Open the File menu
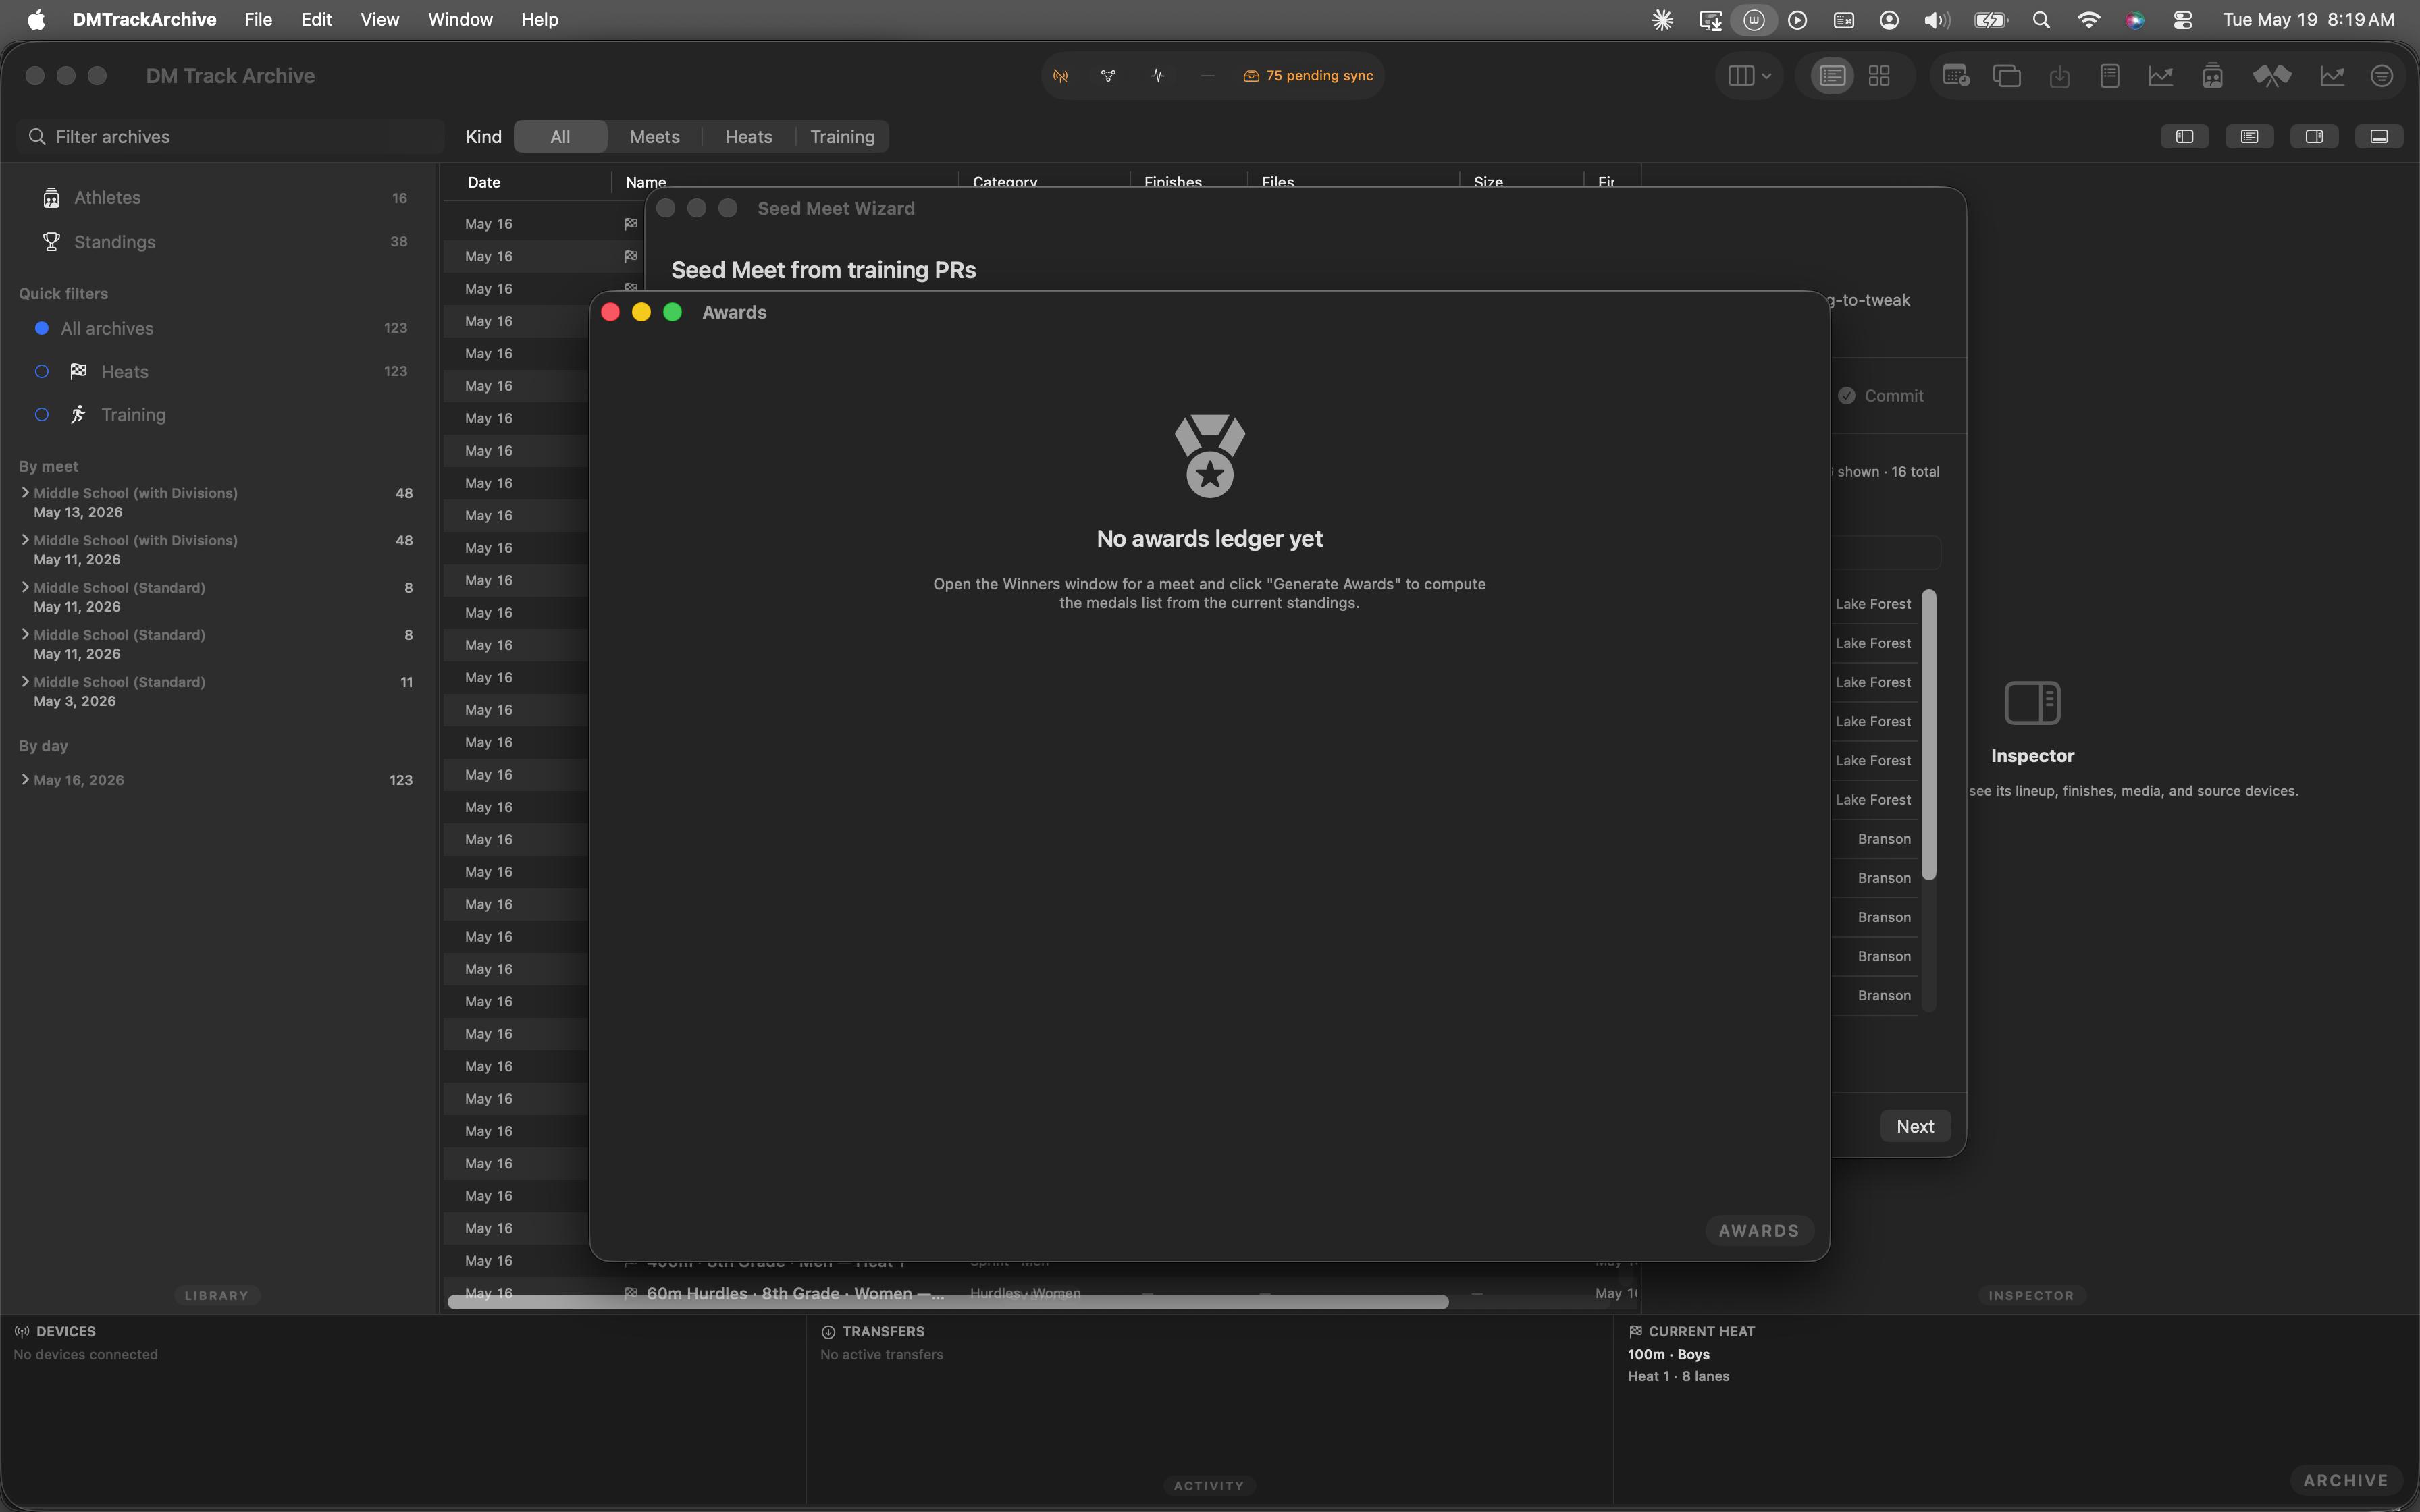This screenshot has width=2420, height=1512. pos(258,20)
